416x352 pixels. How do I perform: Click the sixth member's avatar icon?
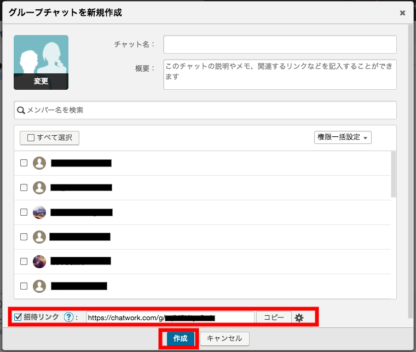pos(39,286)
